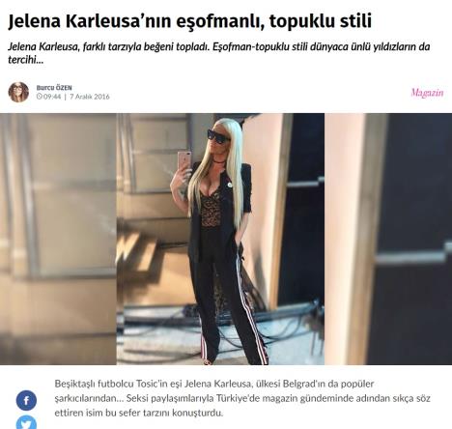Click 'Tosic'in' in the first paragraph
452x429 pixels.
pyautogui.click(x=152, y=384)
